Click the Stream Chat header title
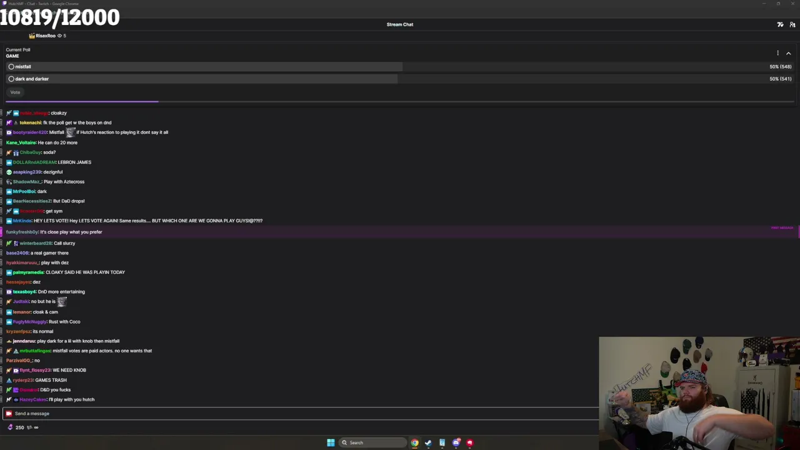 click(x=400, y=24)
